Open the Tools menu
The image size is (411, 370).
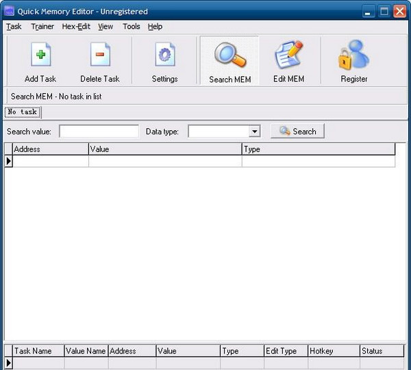point(132,27)
